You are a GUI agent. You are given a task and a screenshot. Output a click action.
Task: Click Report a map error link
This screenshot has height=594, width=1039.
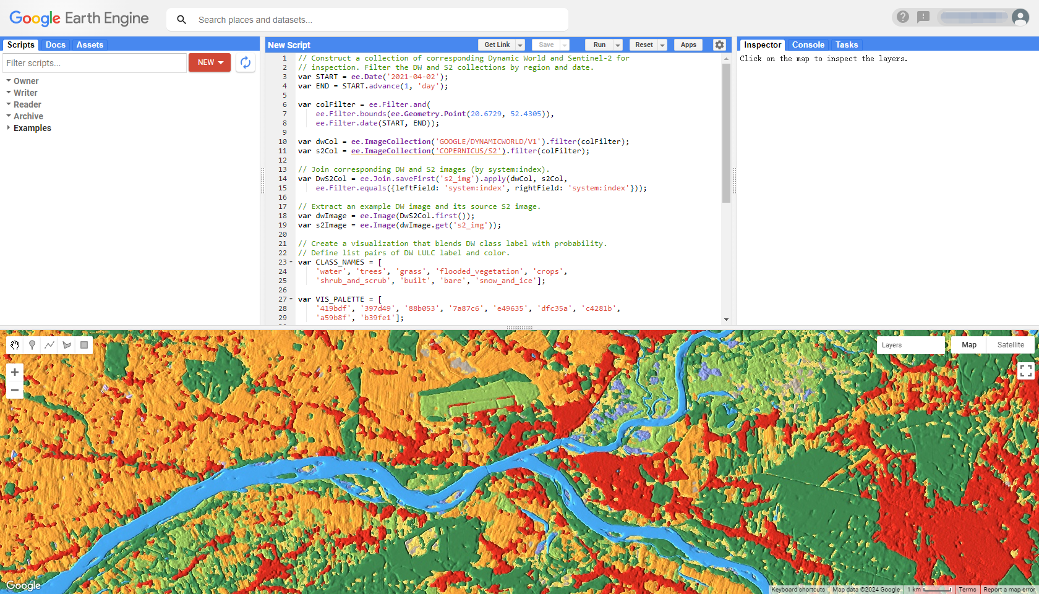click(1009, 590)
